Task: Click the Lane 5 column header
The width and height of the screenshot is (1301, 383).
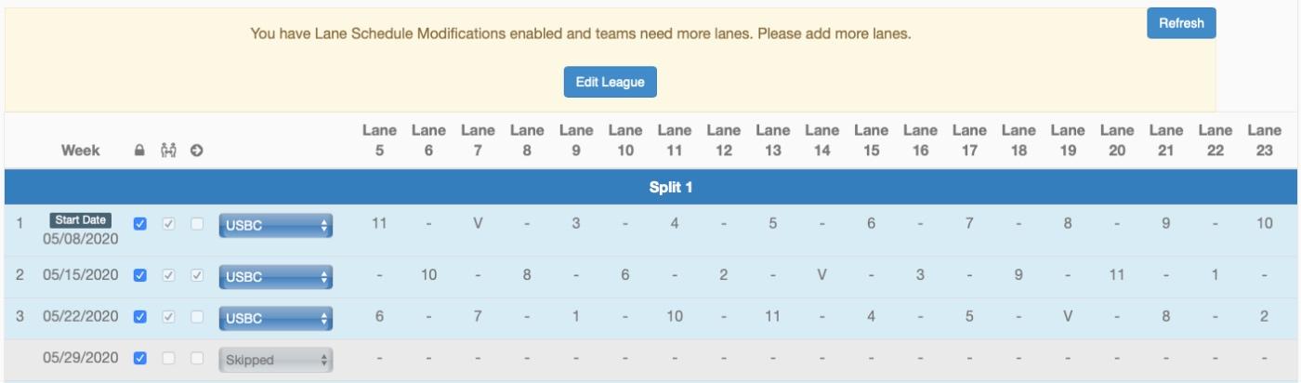Action: coord(379,139)
